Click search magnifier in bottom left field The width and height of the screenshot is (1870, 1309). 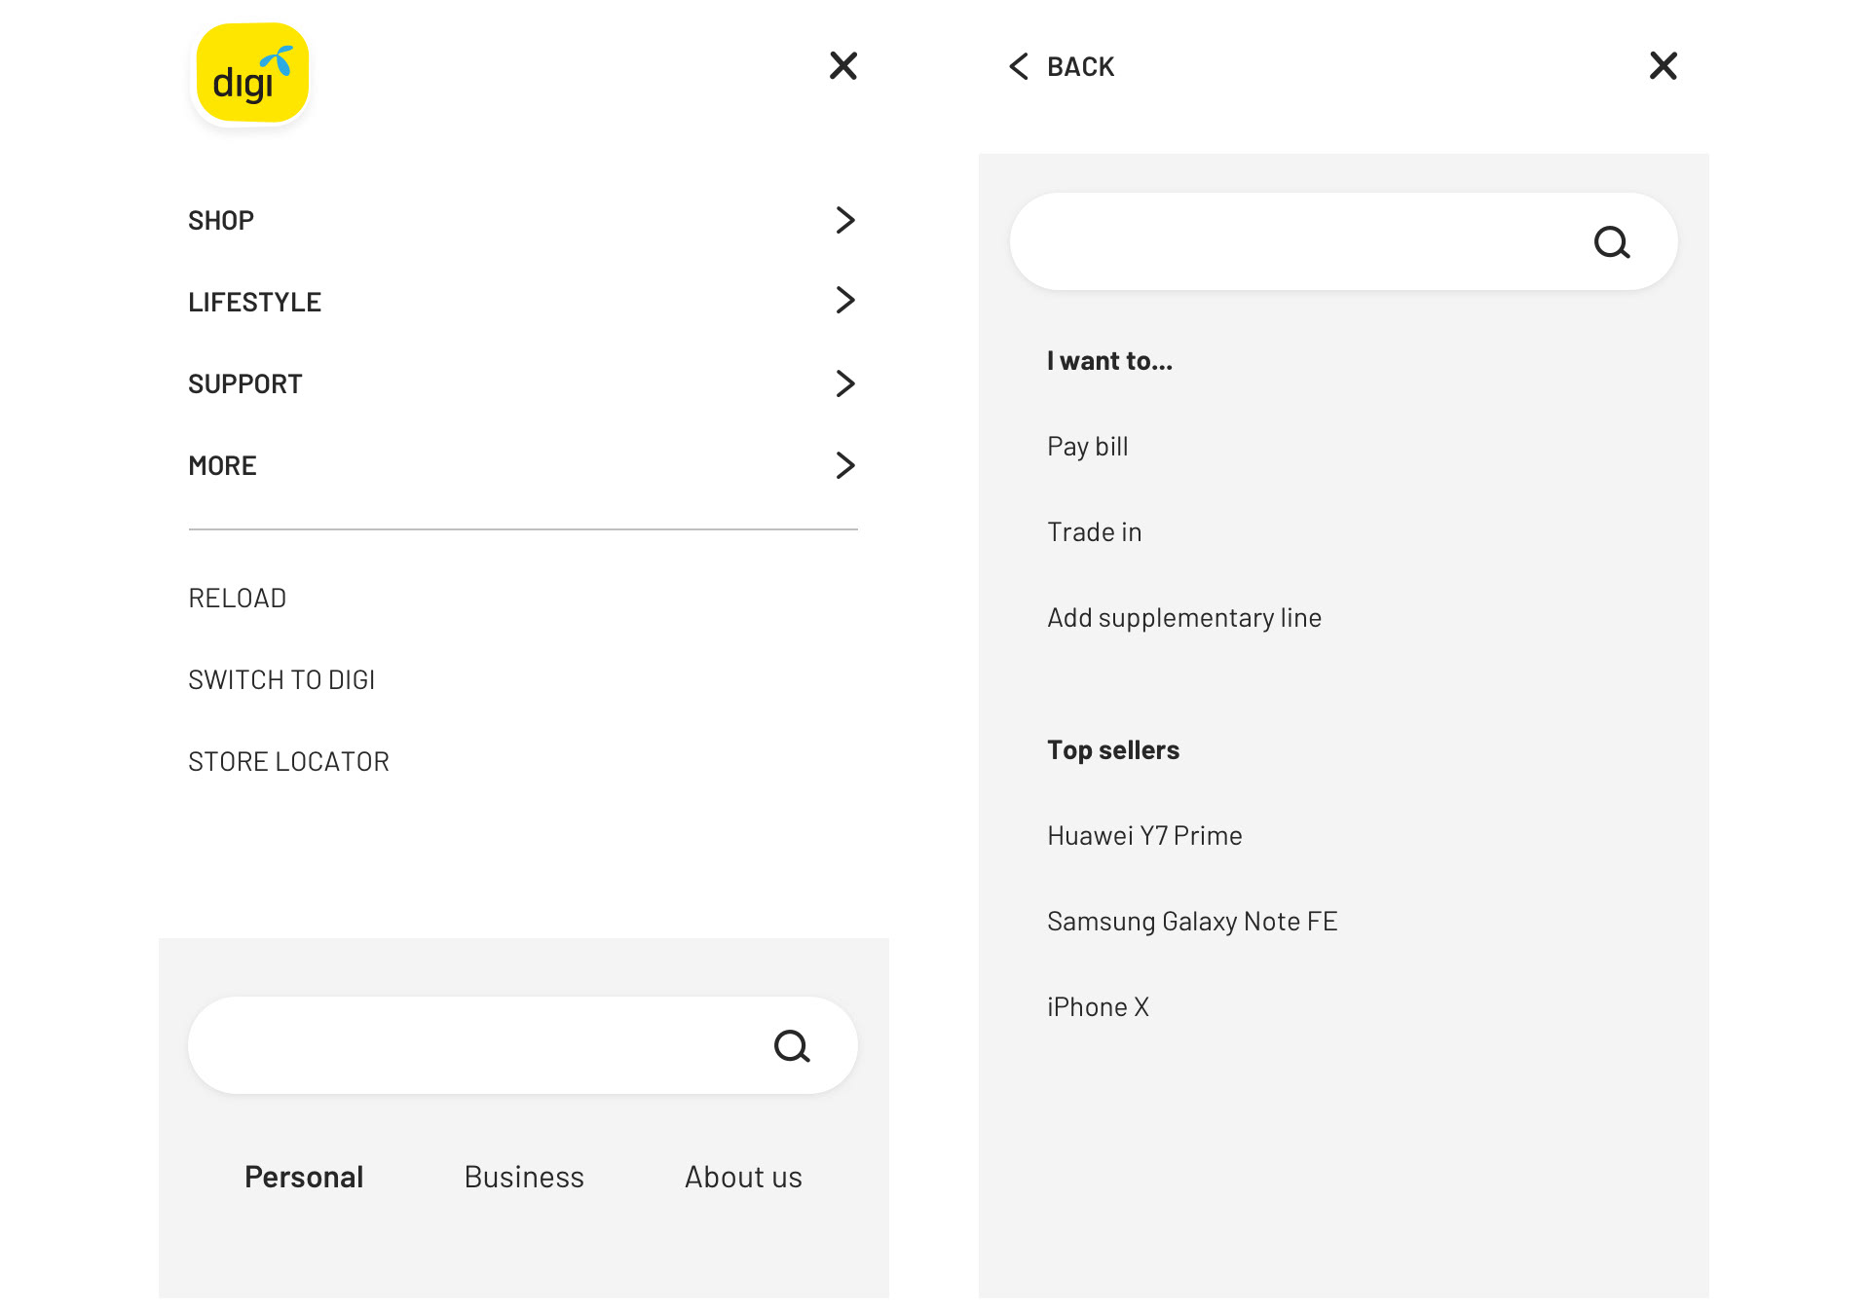791,1046
